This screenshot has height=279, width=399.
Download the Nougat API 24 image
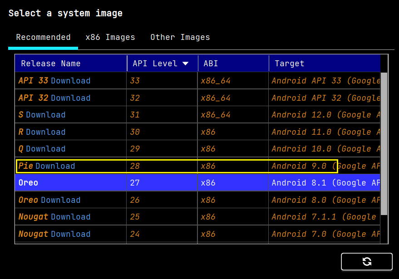click(71, 234)
